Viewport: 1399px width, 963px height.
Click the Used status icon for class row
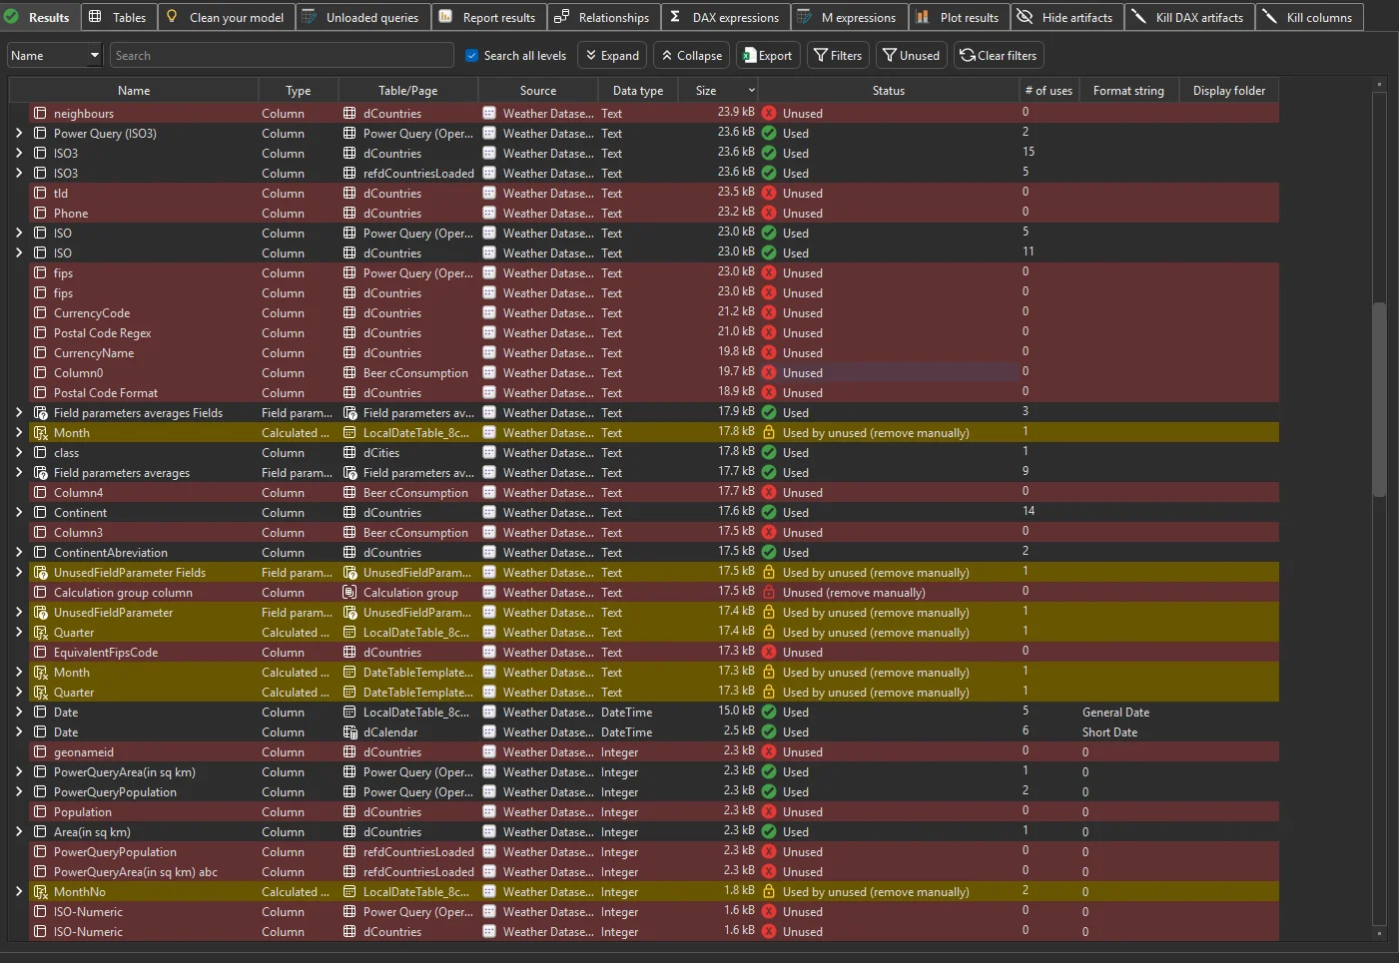[x=769, y=452]
